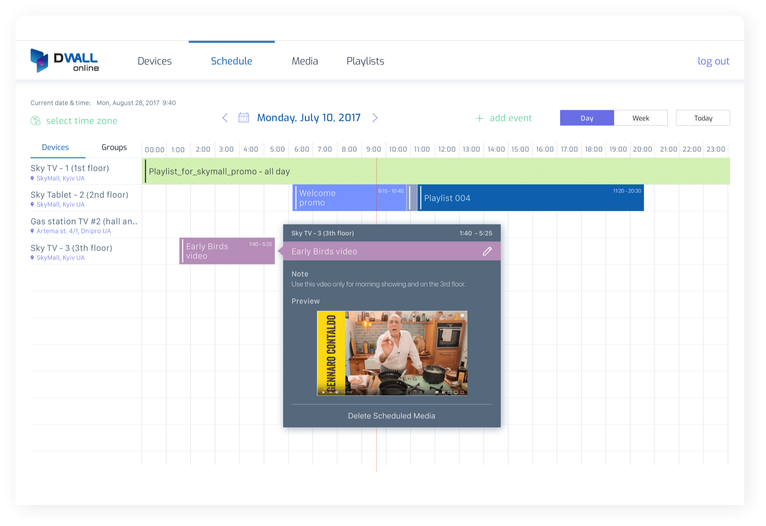Switch to the Playlists tab
Screen dimensions: 766x526
(365, 61)
